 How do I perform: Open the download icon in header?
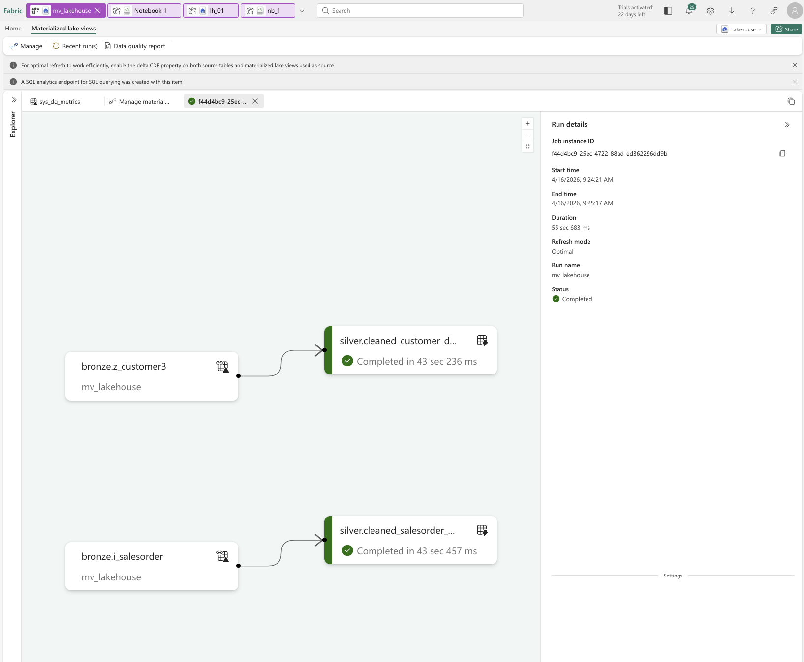(732, 11)
